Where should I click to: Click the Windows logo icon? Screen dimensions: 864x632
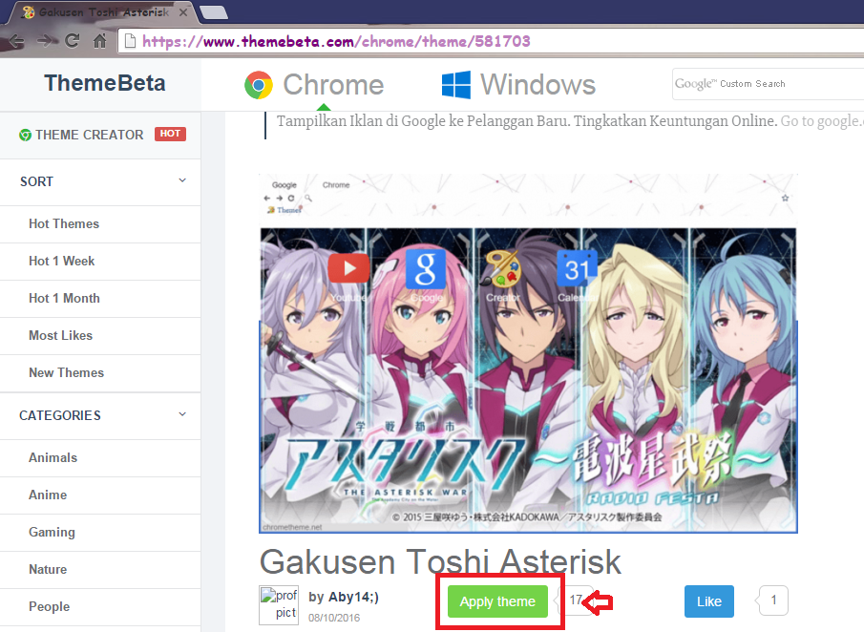pyautogui.click(x=455, y=85)
